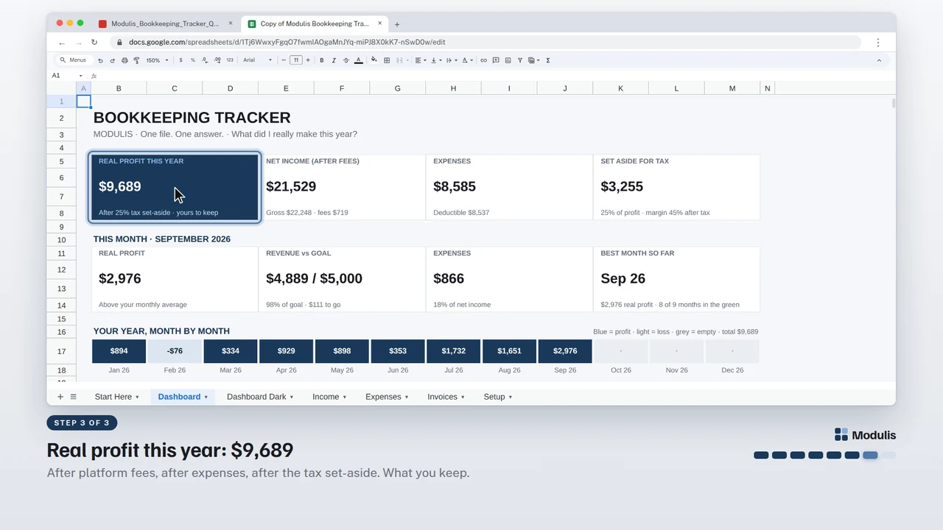Viewport: 943px width, 530px height.
Task: Toggle italic formatting
Action: pyautogui.click(x=334, y=60)
